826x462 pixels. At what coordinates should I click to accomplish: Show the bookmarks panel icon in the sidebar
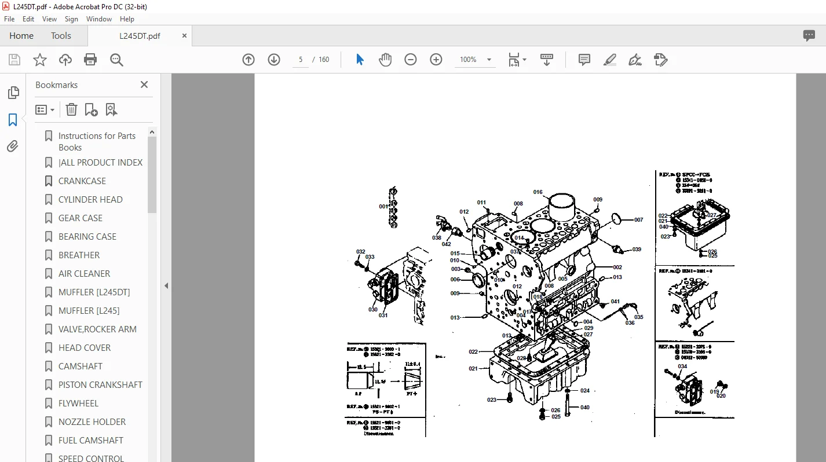[x=13, y=120]
